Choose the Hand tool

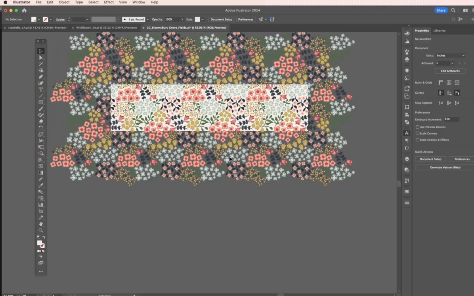41,224
